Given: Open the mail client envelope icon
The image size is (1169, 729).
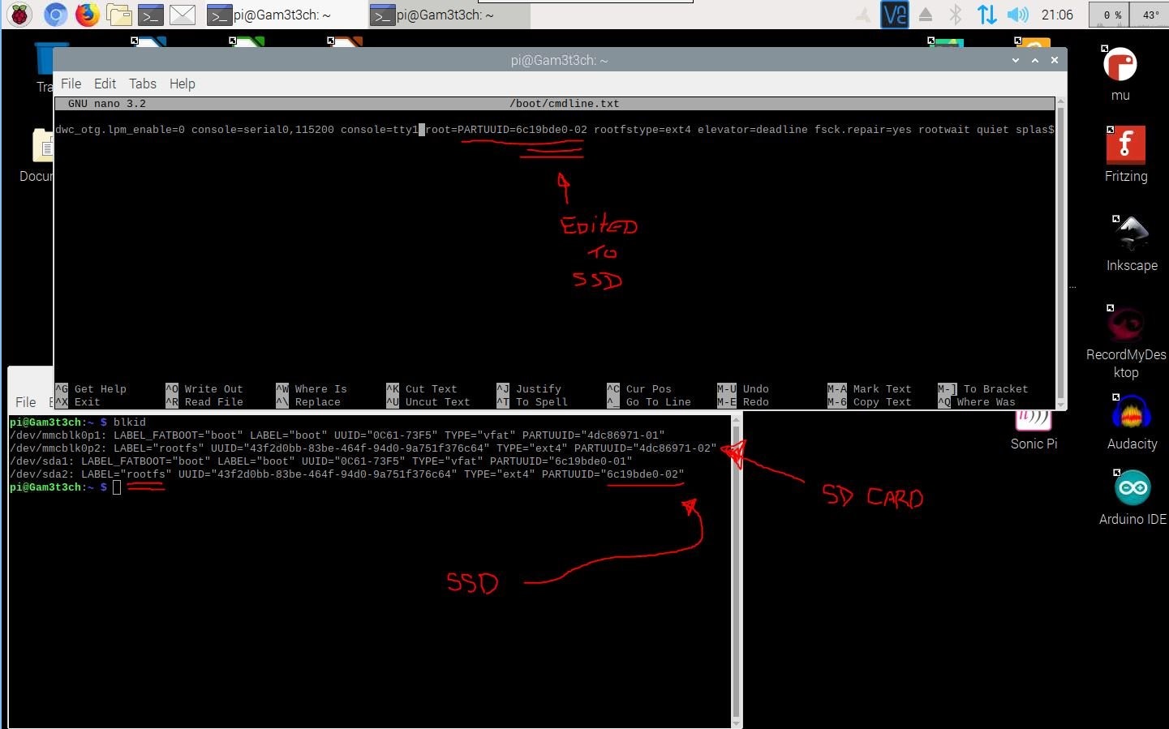Looking at the screenshot, I should tap(183, 14).
